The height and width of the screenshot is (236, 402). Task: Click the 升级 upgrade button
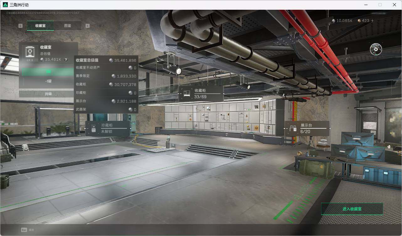pyautogui.click(x=48, y=94)
